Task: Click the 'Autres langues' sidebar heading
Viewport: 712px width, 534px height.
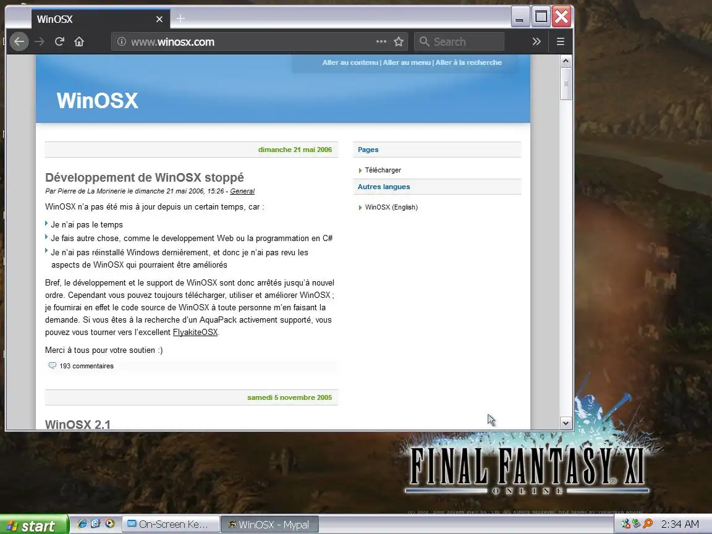Action: point(384,187)
